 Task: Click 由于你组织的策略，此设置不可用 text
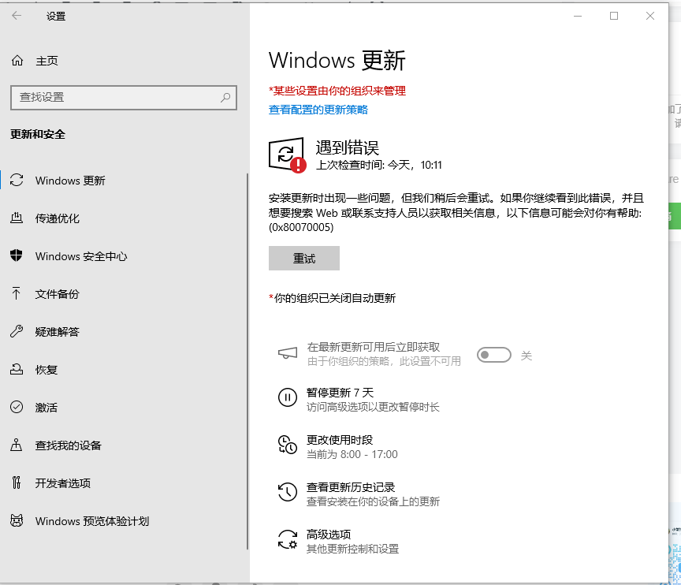384,361
